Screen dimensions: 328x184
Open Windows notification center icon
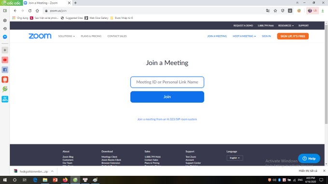click(x=321, y=180)
